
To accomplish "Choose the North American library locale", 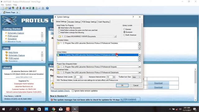I will point(124,35).
